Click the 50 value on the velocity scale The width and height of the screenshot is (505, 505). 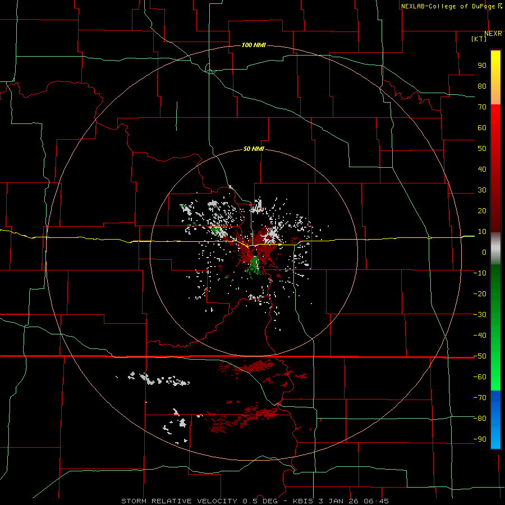point(482,149)
